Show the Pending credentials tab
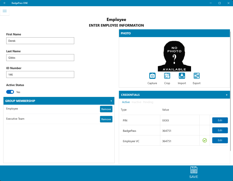The image size is (233, 181). 148,102
